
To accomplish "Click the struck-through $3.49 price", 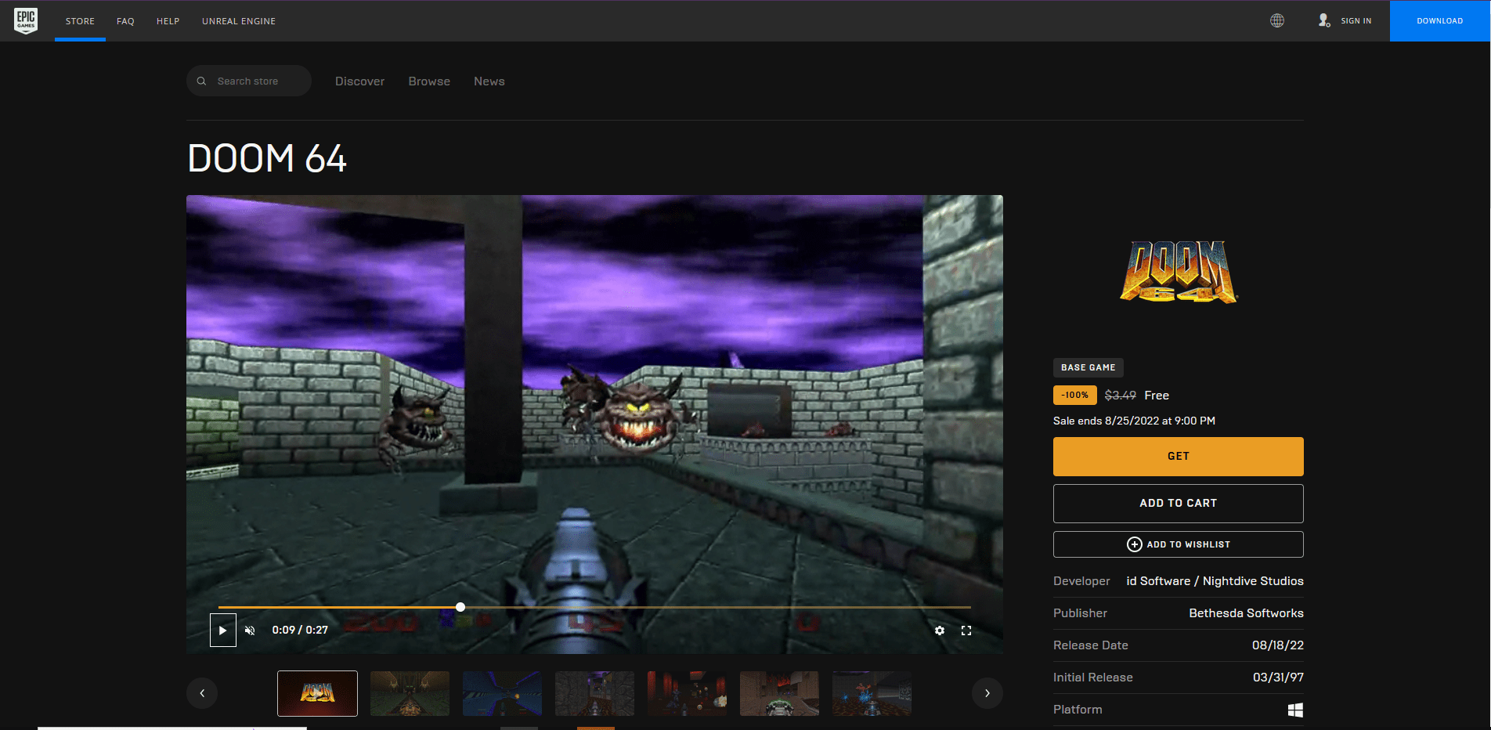I will (x=1121, y=396).
